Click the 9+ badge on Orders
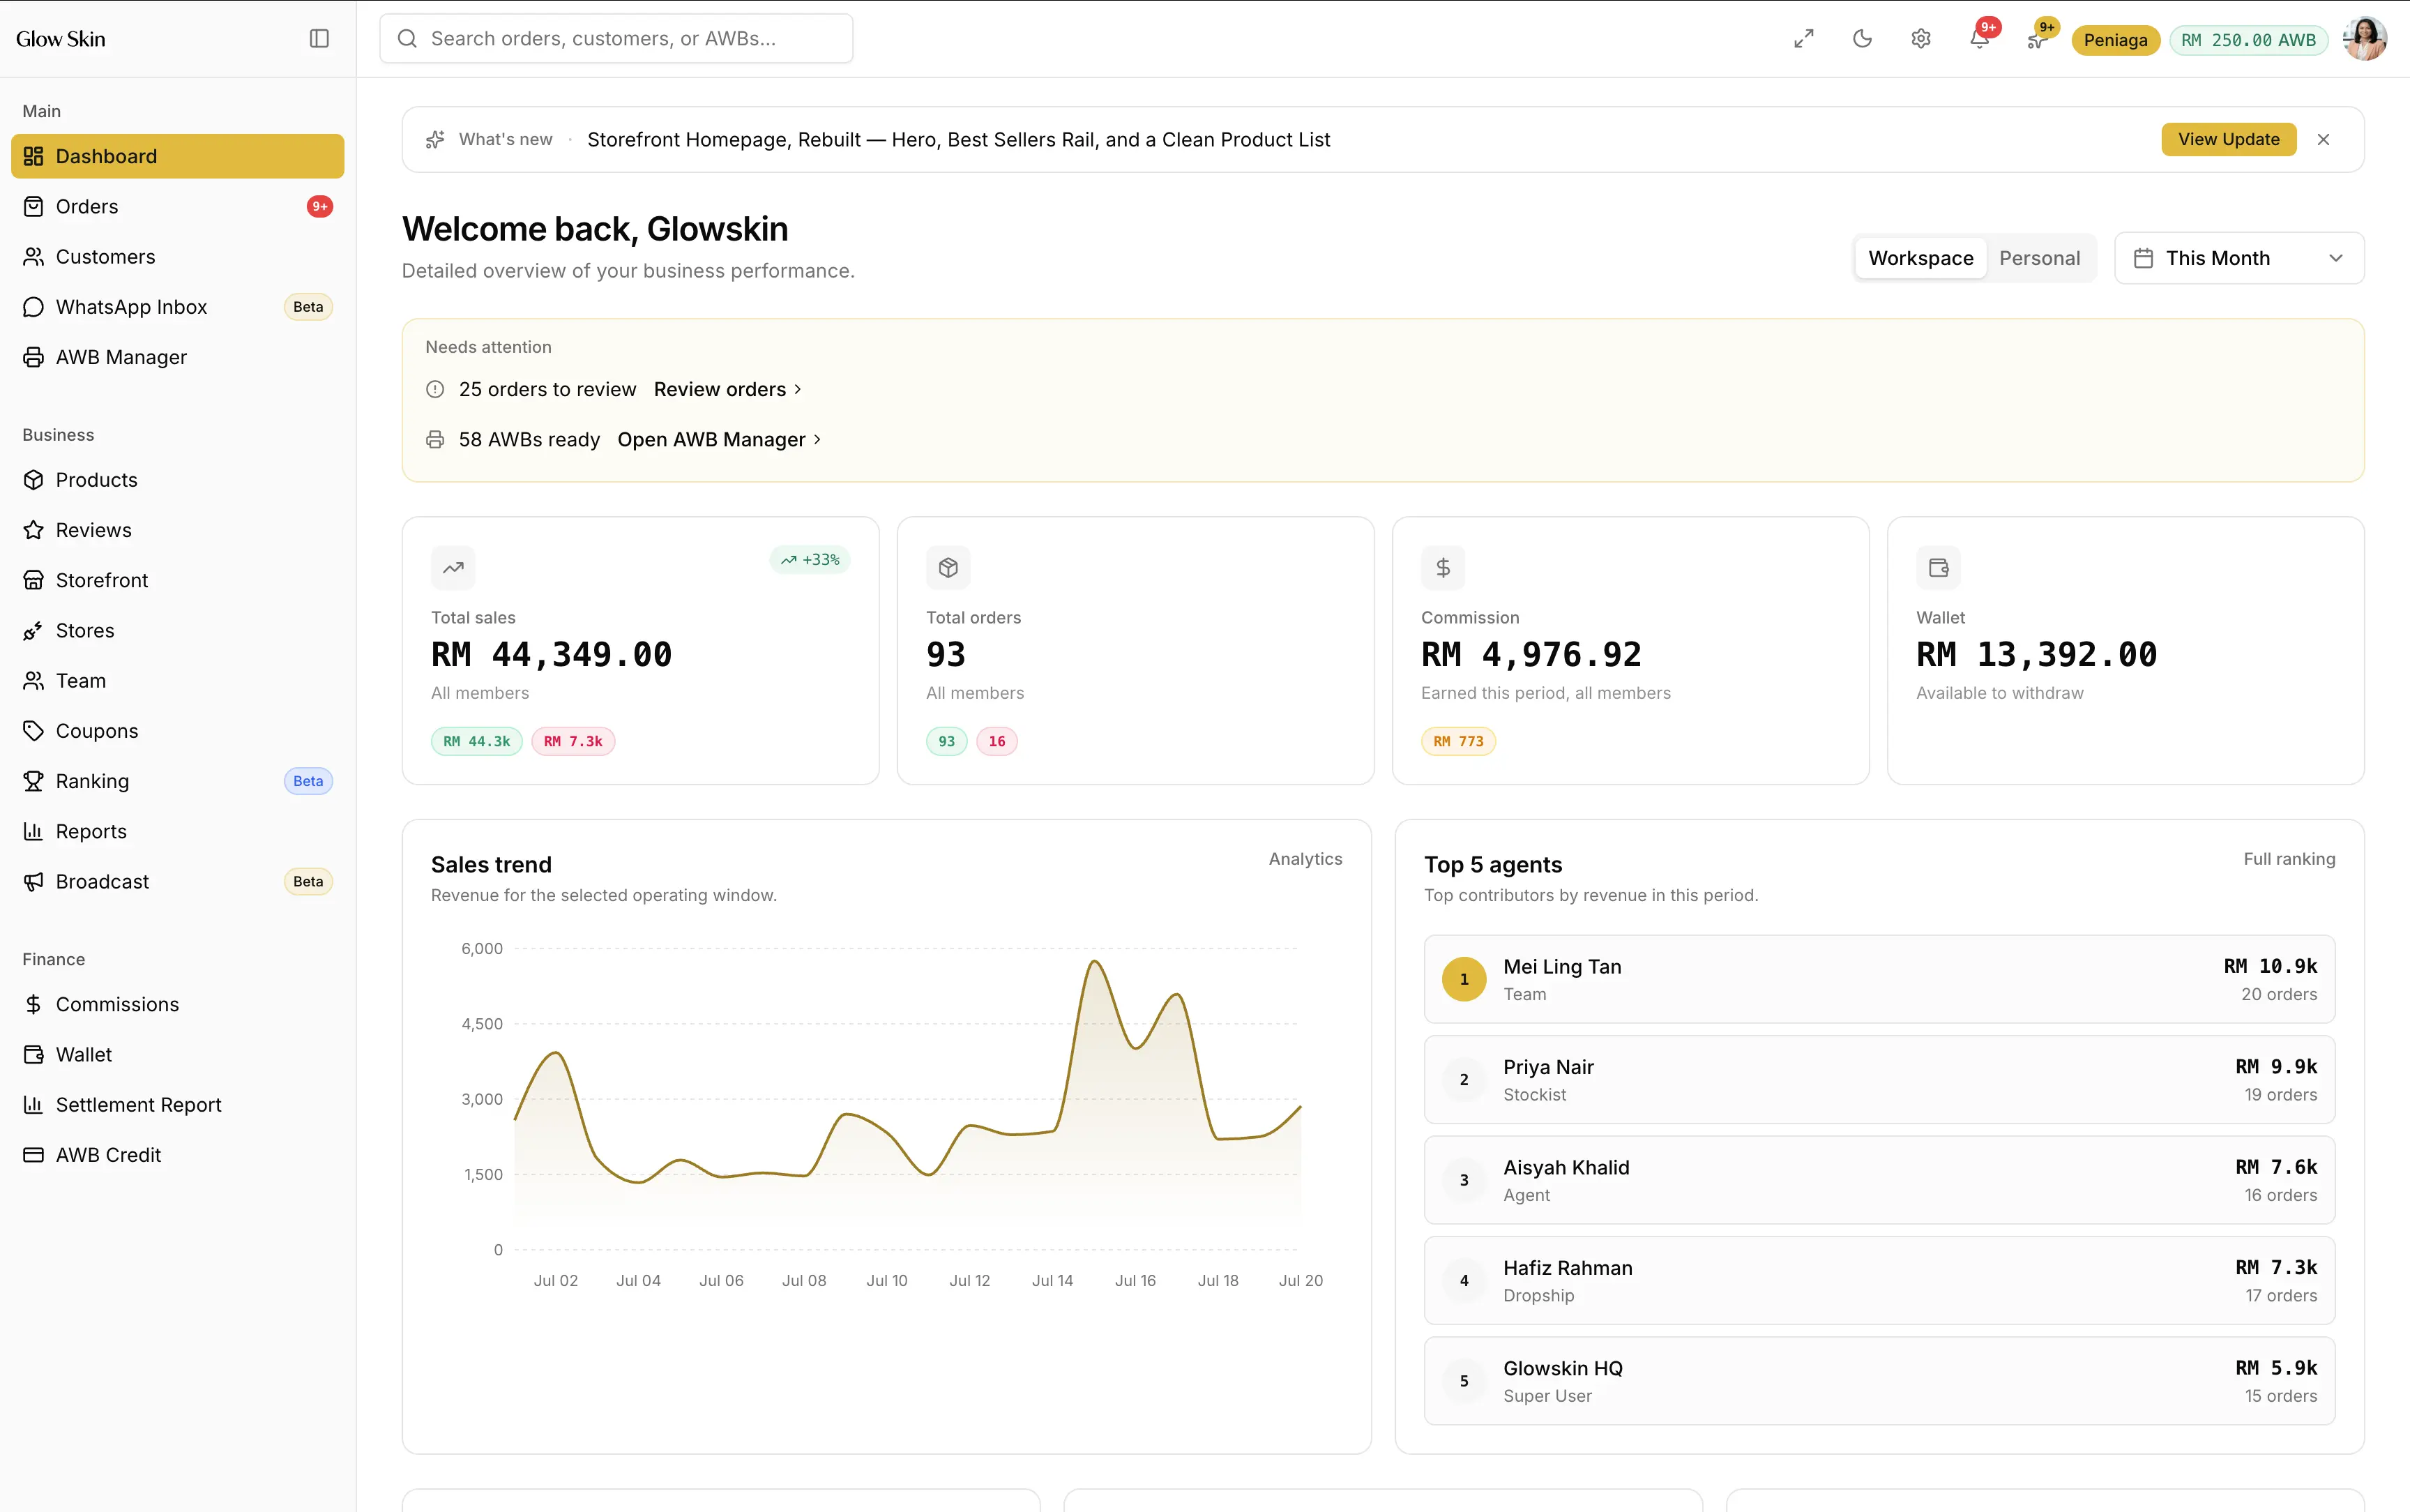This screenshot has height=1512, width=2410. pos(320,206)
